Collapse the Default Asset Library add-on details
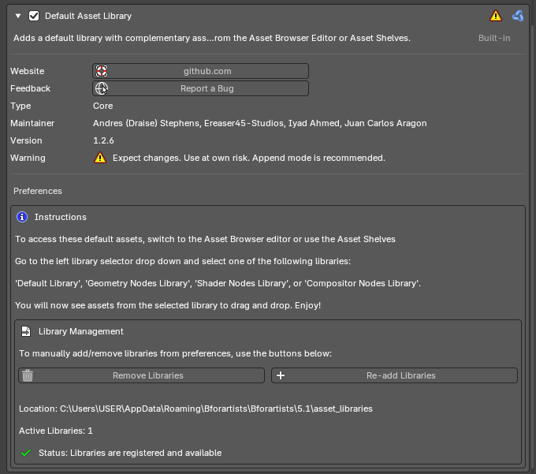This screenshot has width=536, height=474. (x=18, y=16)
